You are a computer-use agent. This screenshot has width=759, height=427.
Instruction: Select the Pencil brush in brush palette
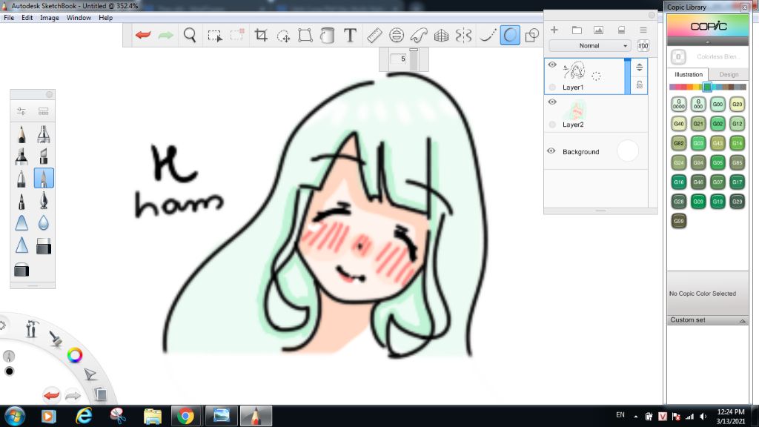pyautogui.click(x=21, y=134)
